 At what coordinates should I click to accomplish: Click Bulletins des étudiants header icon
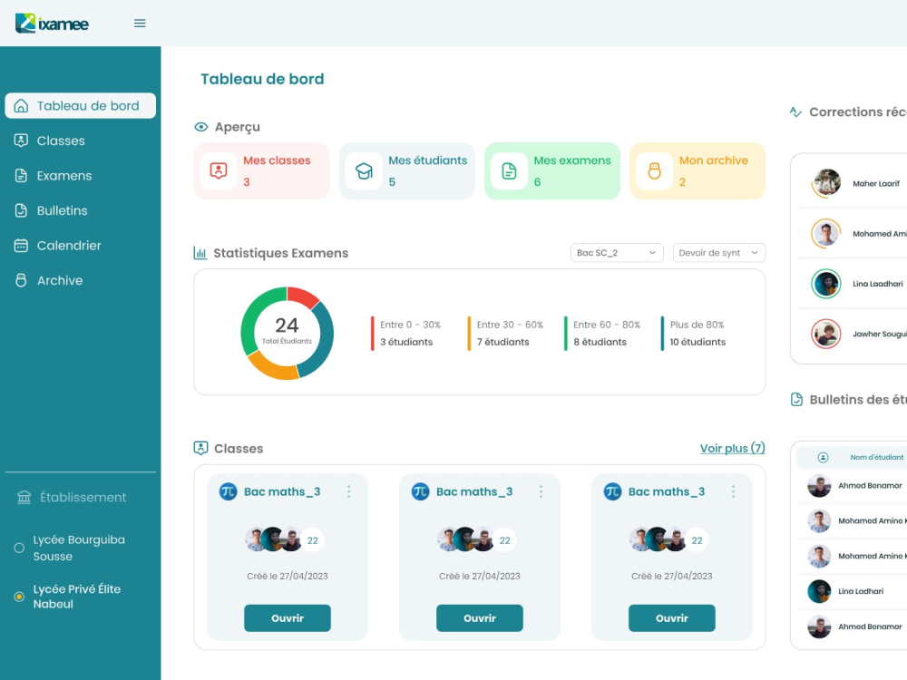point(796,400)
